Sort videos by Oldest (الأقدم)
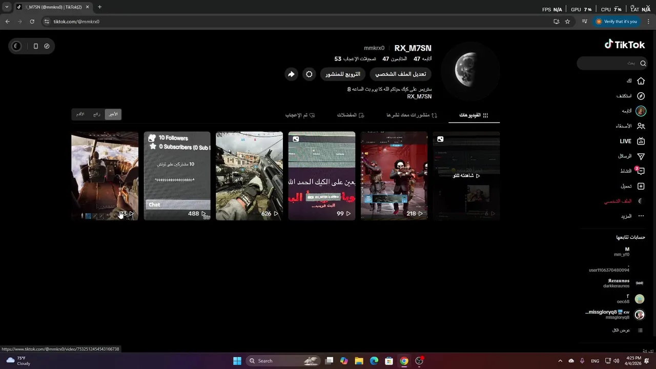This screenshot has height=369, width=656. tap(80, 114)
